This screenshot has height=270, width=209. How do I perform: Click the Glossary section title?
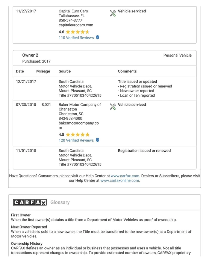(60, 202)
